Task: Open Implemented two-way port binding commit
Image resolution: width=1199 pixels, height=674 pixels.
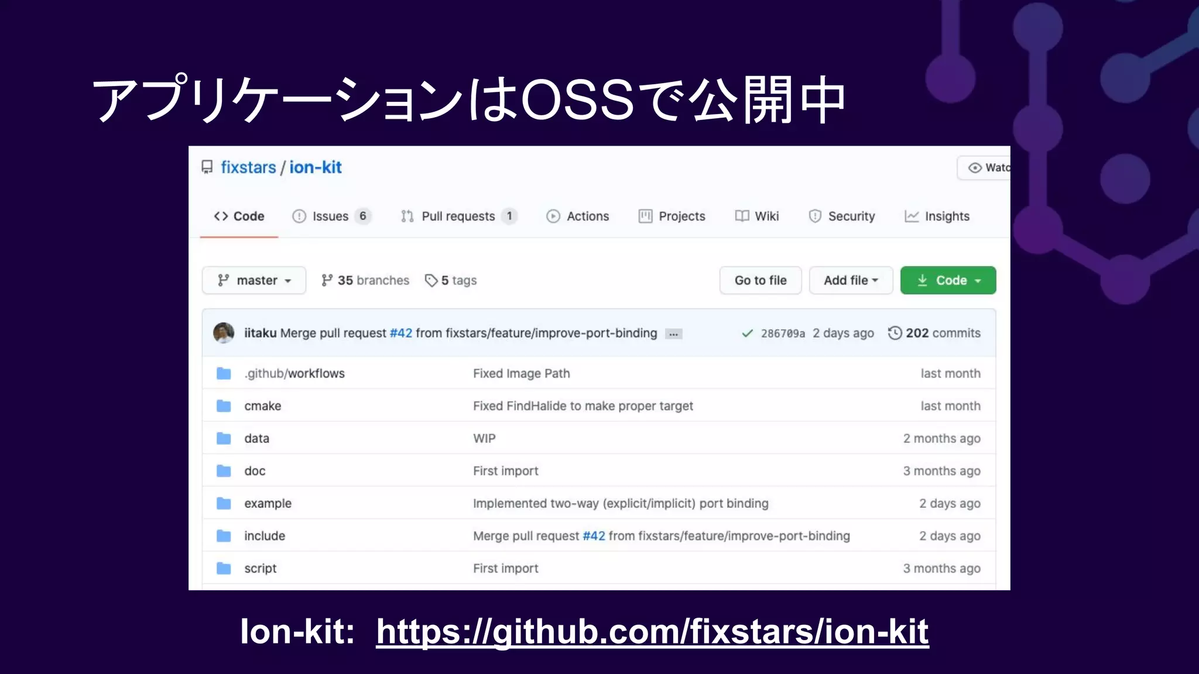Action: click(621, 503)
